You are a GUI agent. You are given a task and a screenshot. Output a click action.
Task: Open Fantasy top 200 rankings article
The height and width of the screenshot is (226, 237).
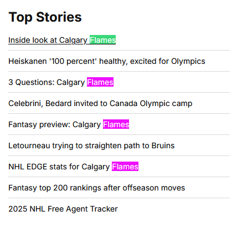pyautogui.click(x=97, y=188)
